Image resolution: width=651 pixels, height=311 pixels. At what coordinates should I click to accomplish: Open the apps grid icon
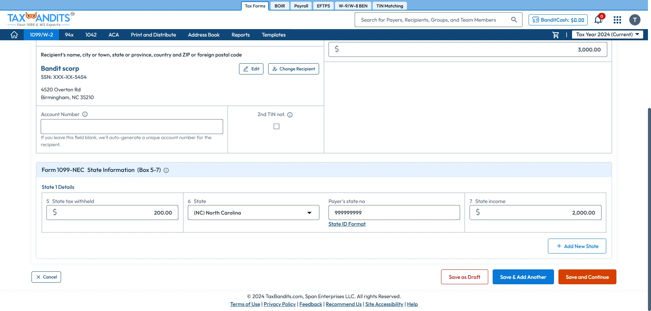pos(617,20)
